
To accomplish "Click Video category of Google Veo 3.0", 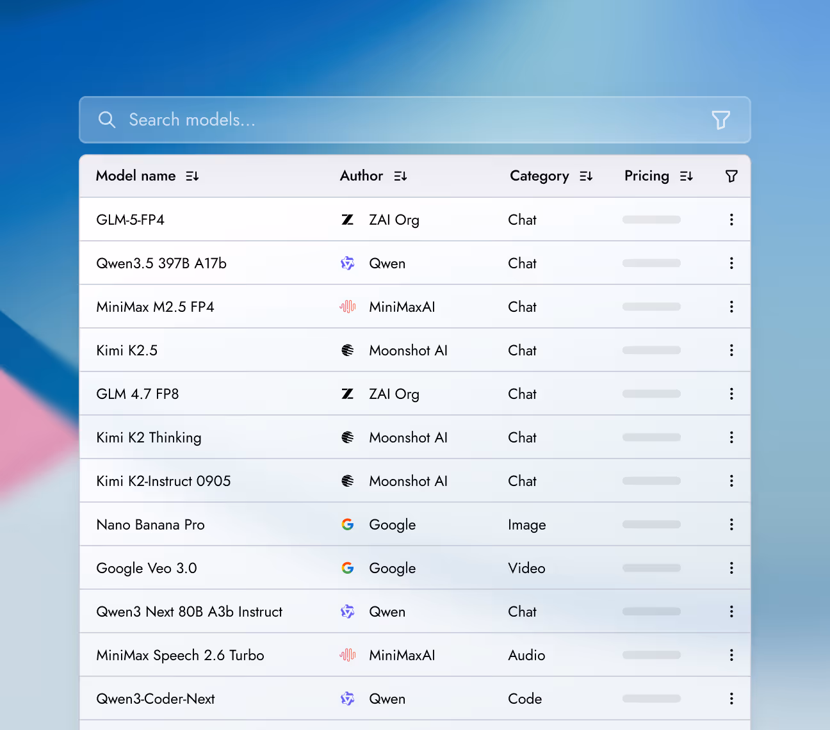I will [x=526, y=568].
